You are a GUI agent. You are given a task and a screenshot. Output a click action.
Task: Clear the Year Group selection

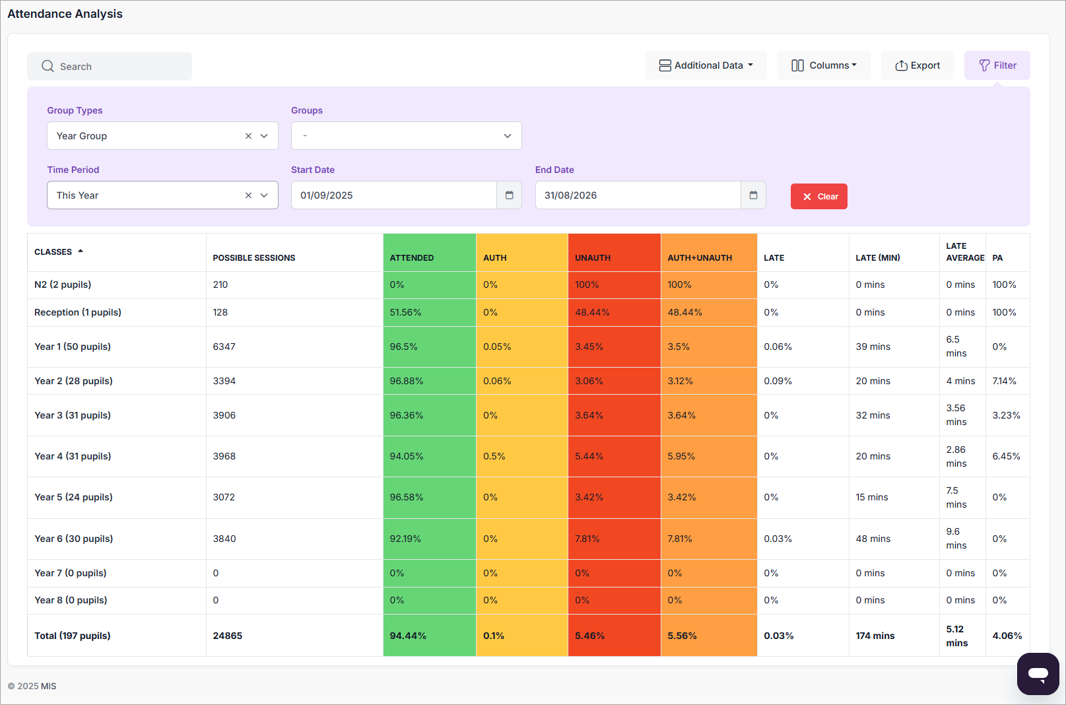[x=248, y=136]
